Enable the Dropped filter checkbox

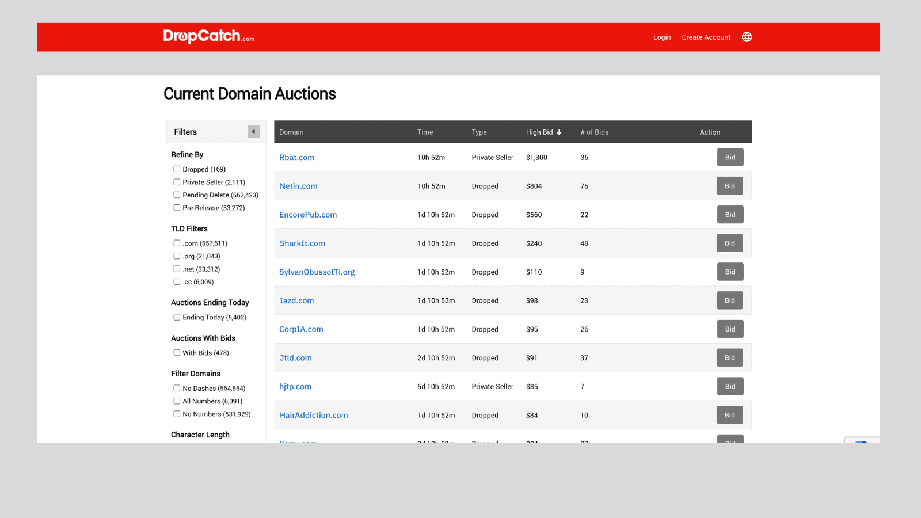177,169
